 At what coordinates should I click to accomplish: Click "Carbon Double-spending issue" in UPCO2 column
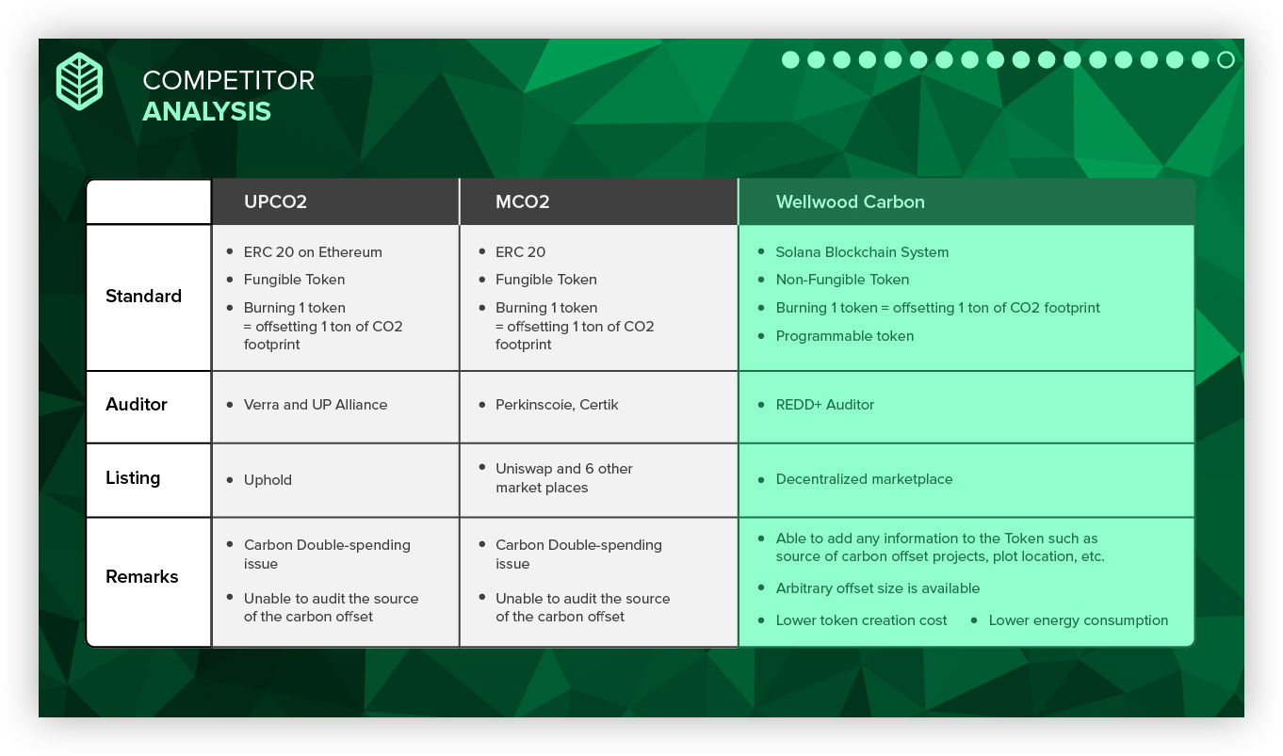pos(327,555)
